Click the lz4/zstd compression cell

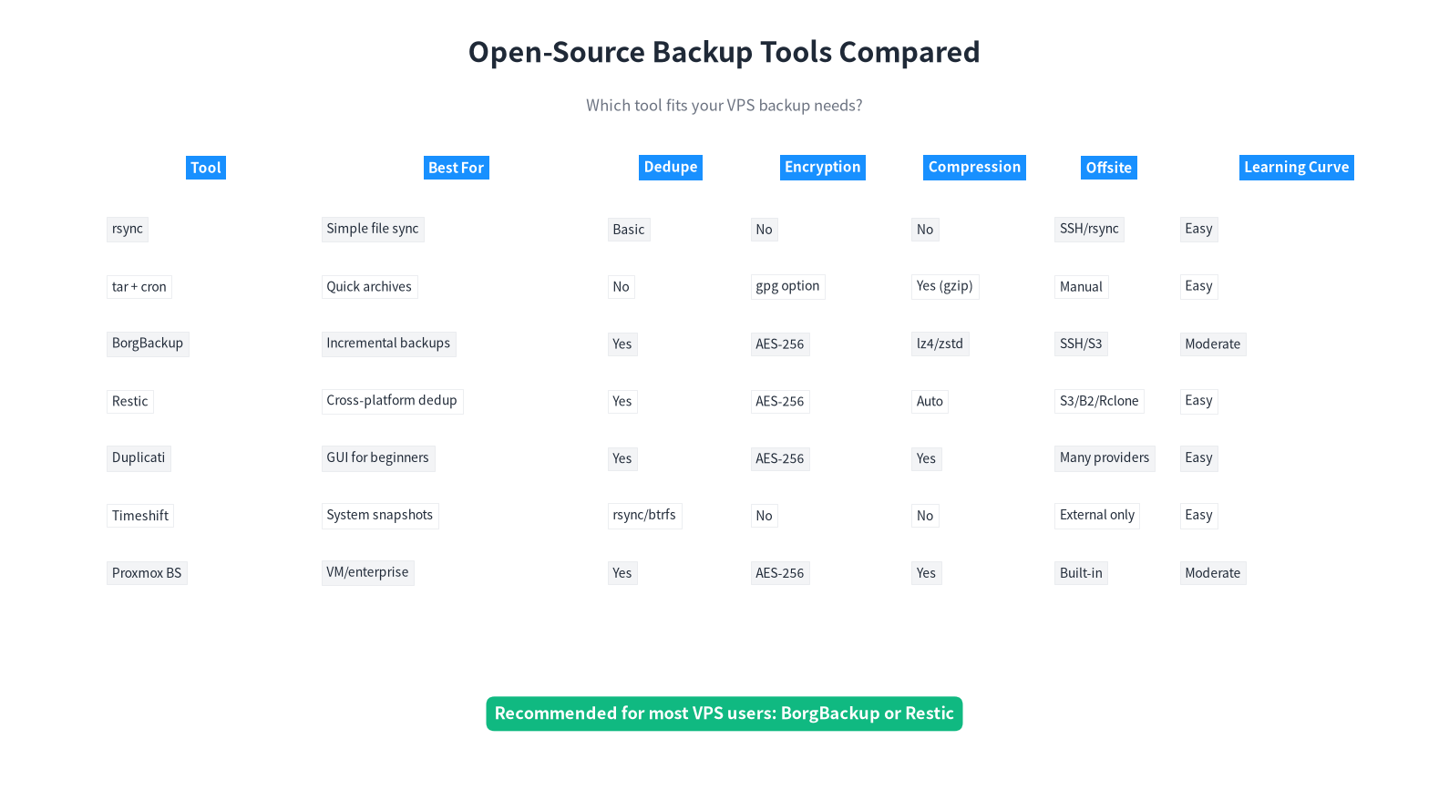click(940, 344)
